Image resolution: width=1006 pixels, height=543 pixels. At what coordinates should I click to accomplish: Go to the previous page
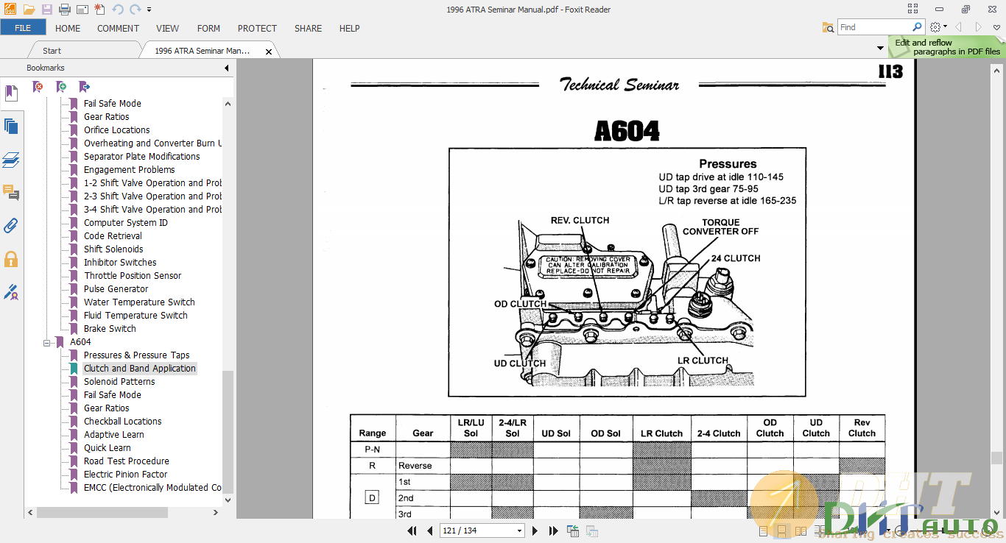pyautogui.click(x=430, y=530)
